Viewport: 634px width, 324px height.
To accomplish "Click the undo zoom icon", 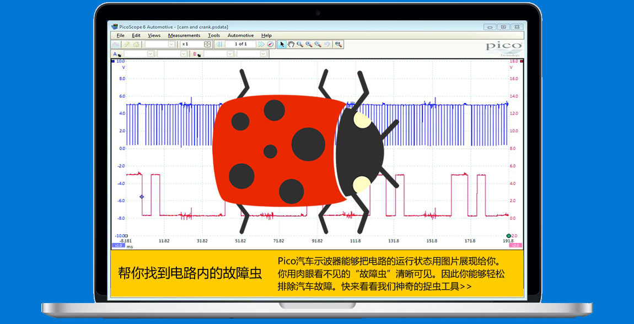I will click(327, 44).
